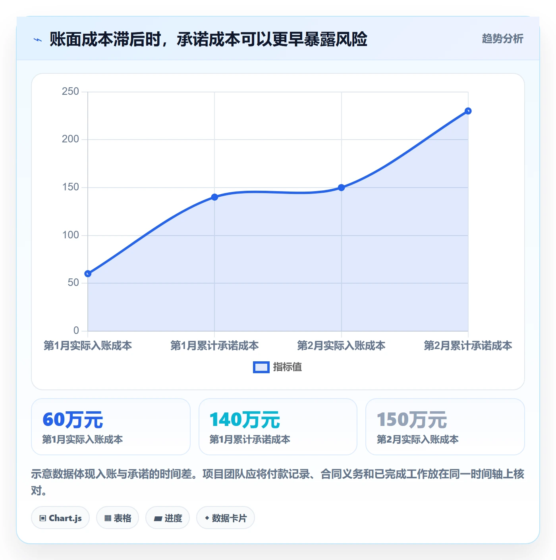556x560 pixels.
Task: Select the 60万元 stat value
Action: pyautogui.click(x=73, y=420)
